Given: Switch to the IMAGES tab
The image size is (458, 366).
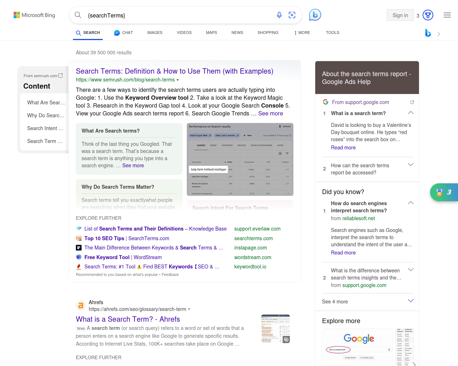Looking at the screenshot, I should click(155, 33).
